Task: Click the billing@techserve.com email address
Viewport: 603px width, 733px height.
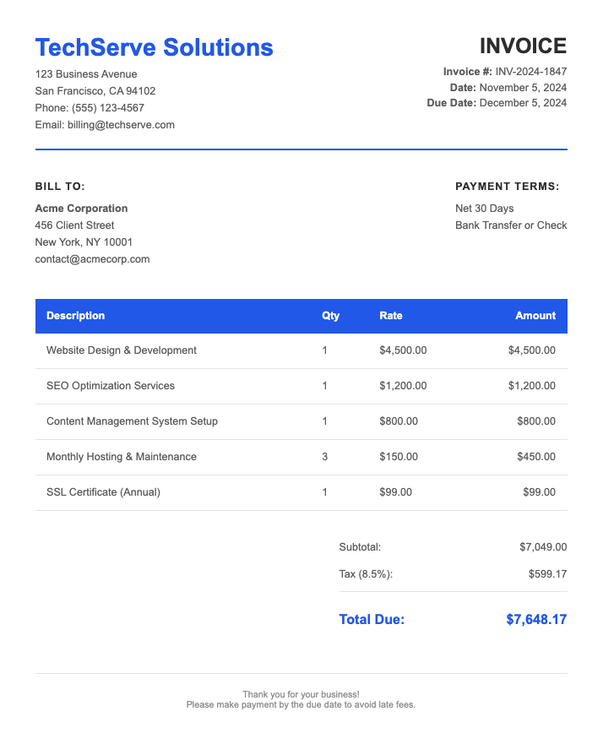Action: tap(121, 125)
